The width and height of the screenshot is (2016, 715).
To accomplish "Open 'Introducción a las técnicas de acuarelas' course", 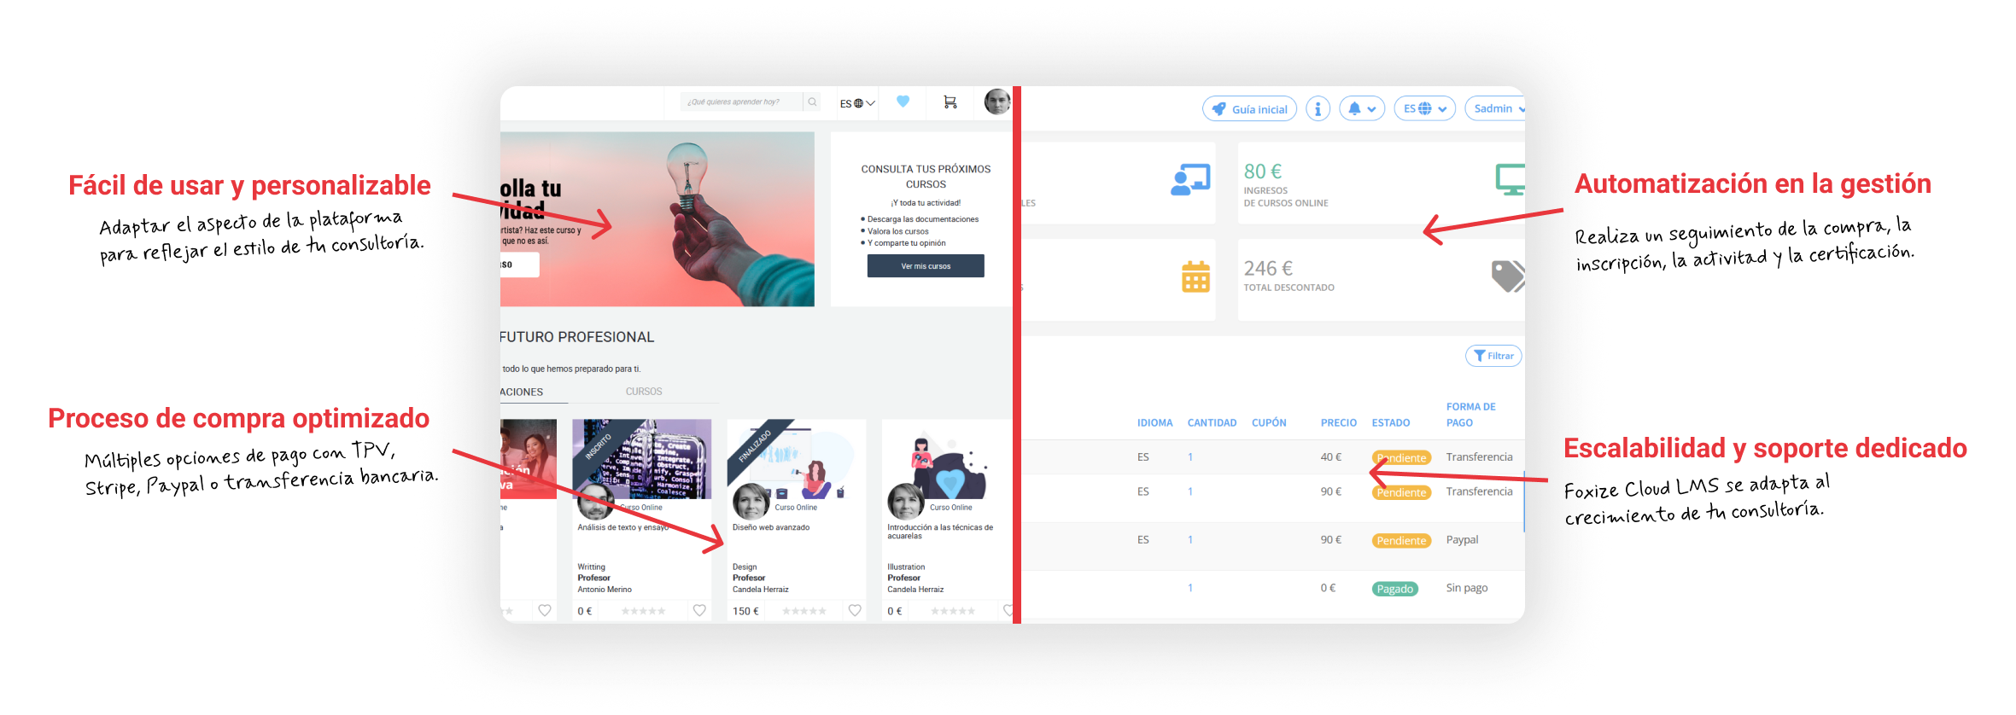I will coord(940,532).
